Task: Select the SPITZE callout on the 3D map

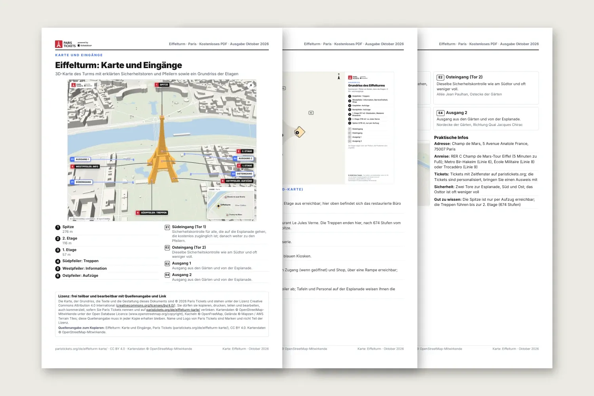Action: coord(162,85)
